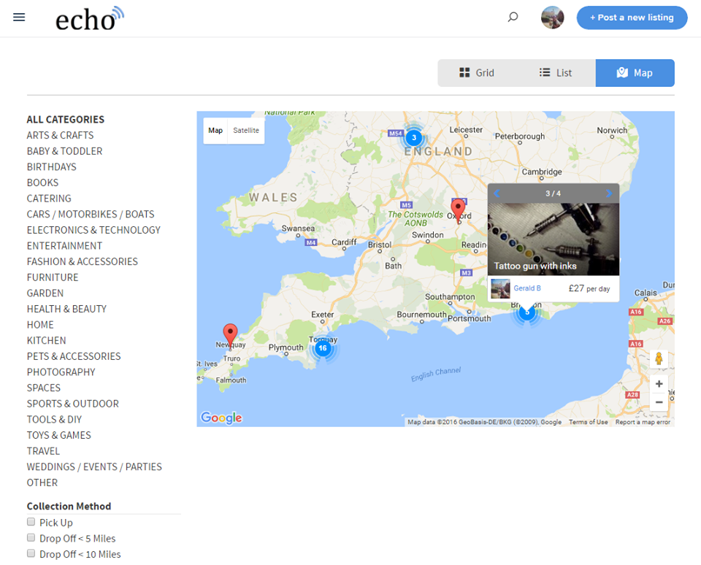This screenshot has width=701, height=565.
Task: Open Street View pegman
Action: [x=659, y=358]
